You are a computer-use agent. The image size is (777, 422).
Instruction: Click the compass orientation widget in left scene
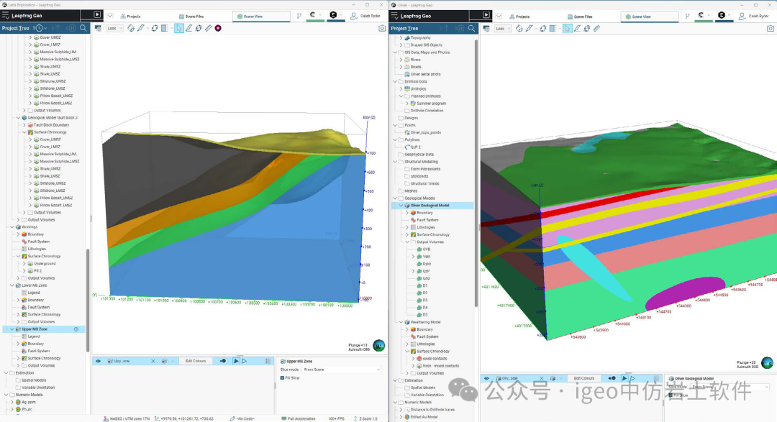(378, 346)
